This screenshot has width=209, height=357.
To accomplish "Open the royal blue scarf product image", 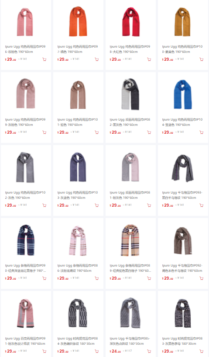I will pos(183,94).
